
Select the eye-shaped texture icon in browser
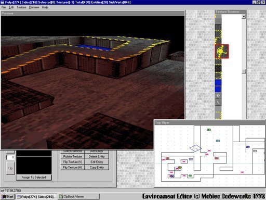pyautogui.click(x=218, y=95)
